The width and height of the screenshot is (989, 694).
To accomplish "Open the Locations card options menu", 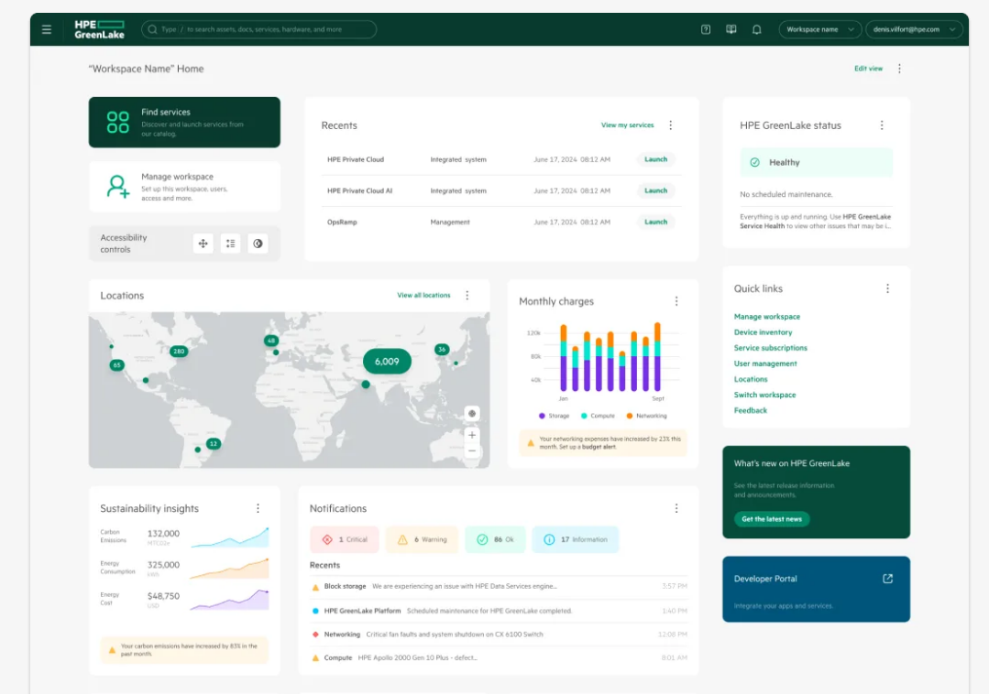I will [x=467, y=296].
